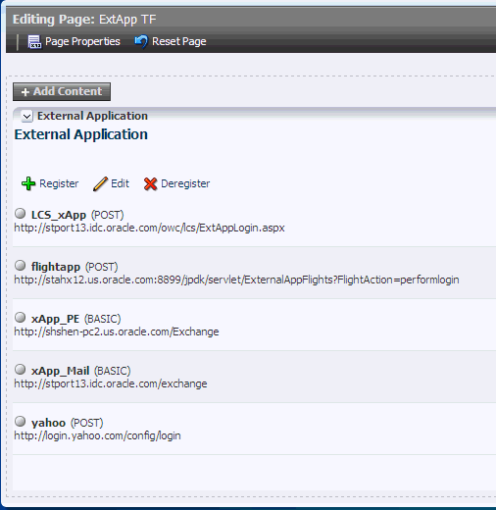Click the login.yahoo.com URL text
This screenshot has height=510, width=496.
[x=97, y=435]
